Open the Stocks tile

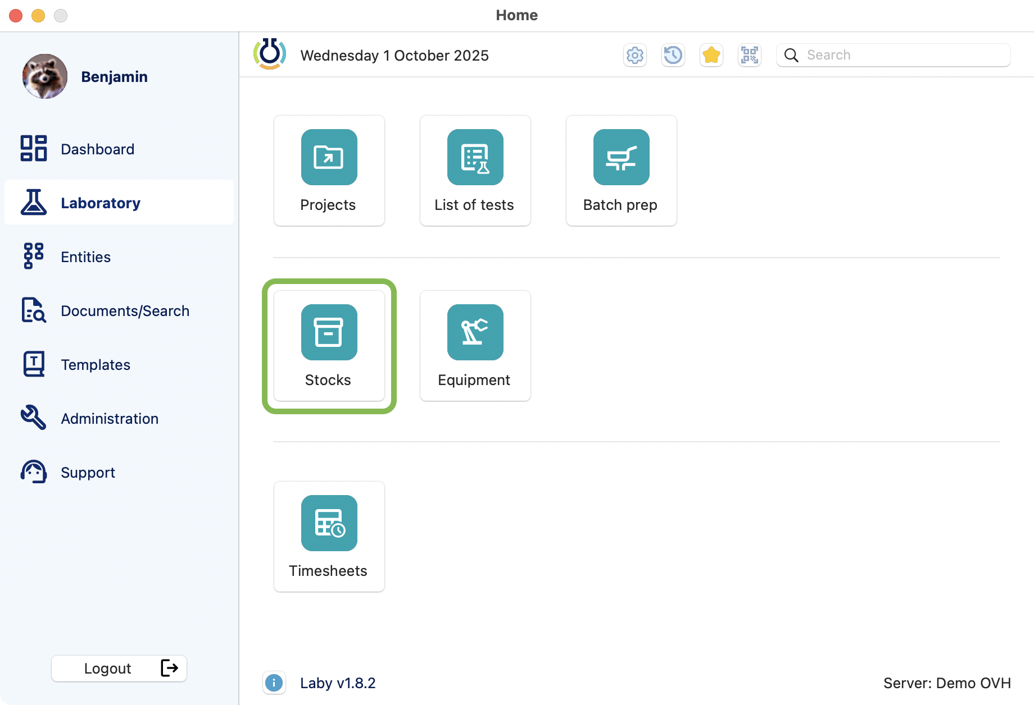(329, 346)
